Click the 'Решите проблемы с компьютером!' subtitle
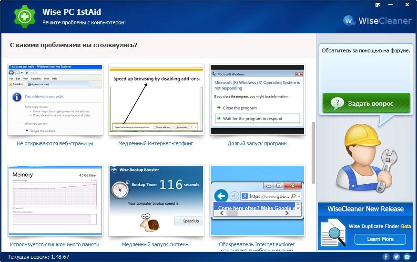 [84, 22]
